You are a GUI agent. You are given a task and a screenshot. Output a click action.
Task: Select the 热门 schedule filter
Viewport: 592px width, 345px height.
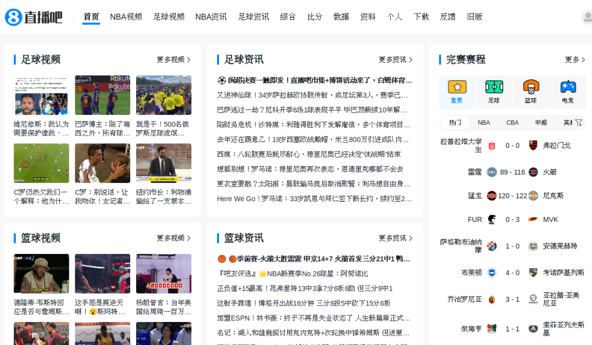[455, 122]
